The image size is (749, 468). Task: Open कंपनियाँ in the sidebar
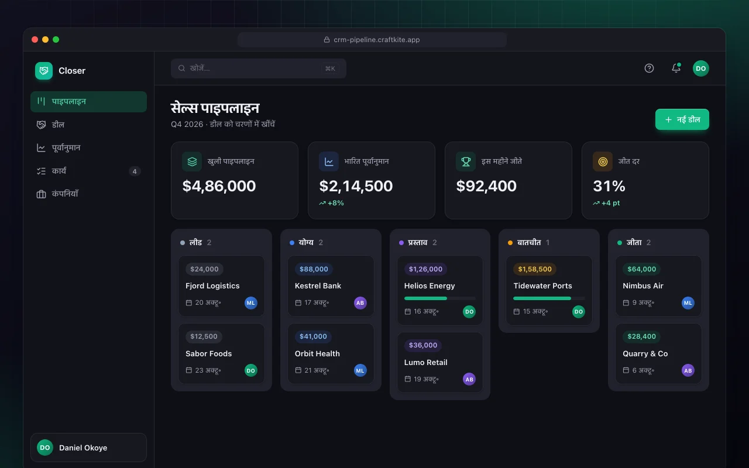(x=88, y=194)
